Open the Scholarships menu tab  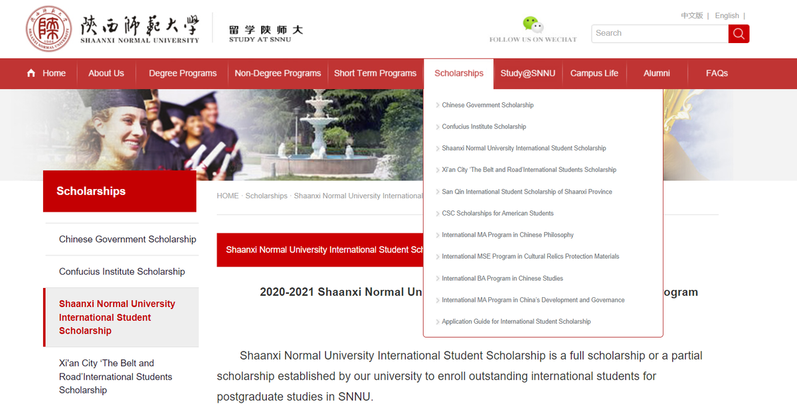click(x=459, y=73)
